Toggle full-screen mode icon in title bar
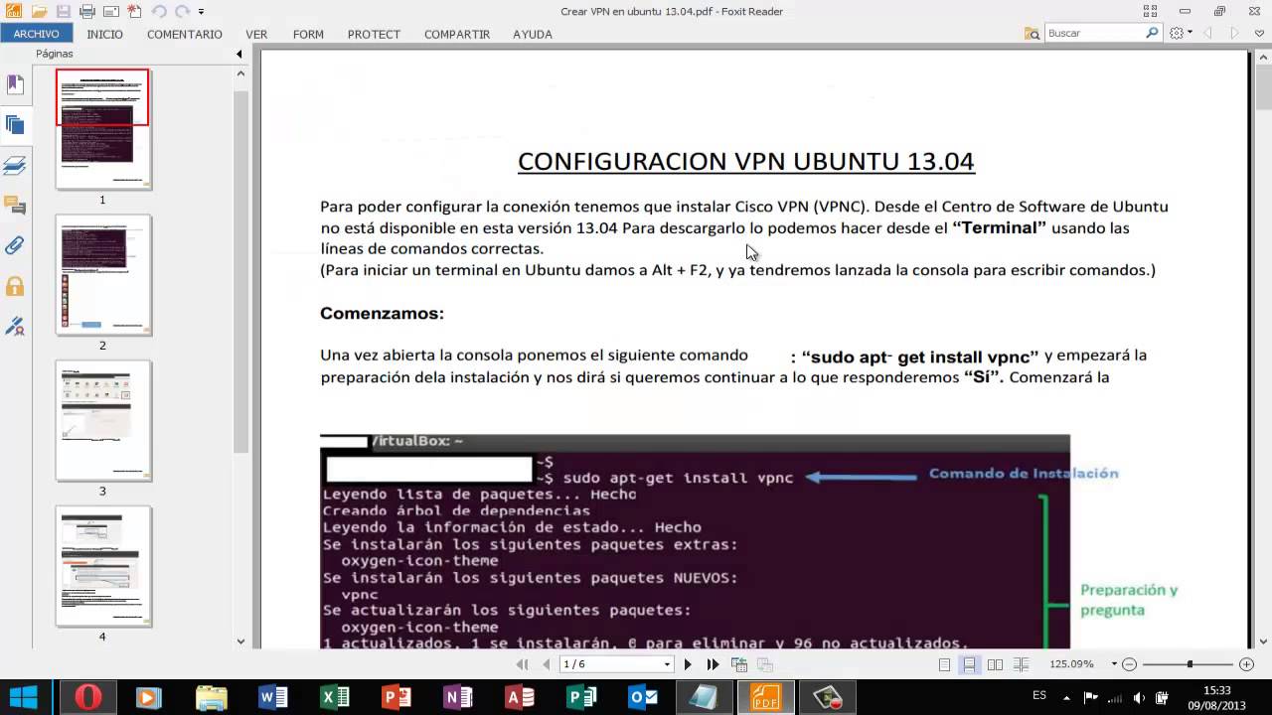This screenshot has width=1272, height=715. [1151, 11]
